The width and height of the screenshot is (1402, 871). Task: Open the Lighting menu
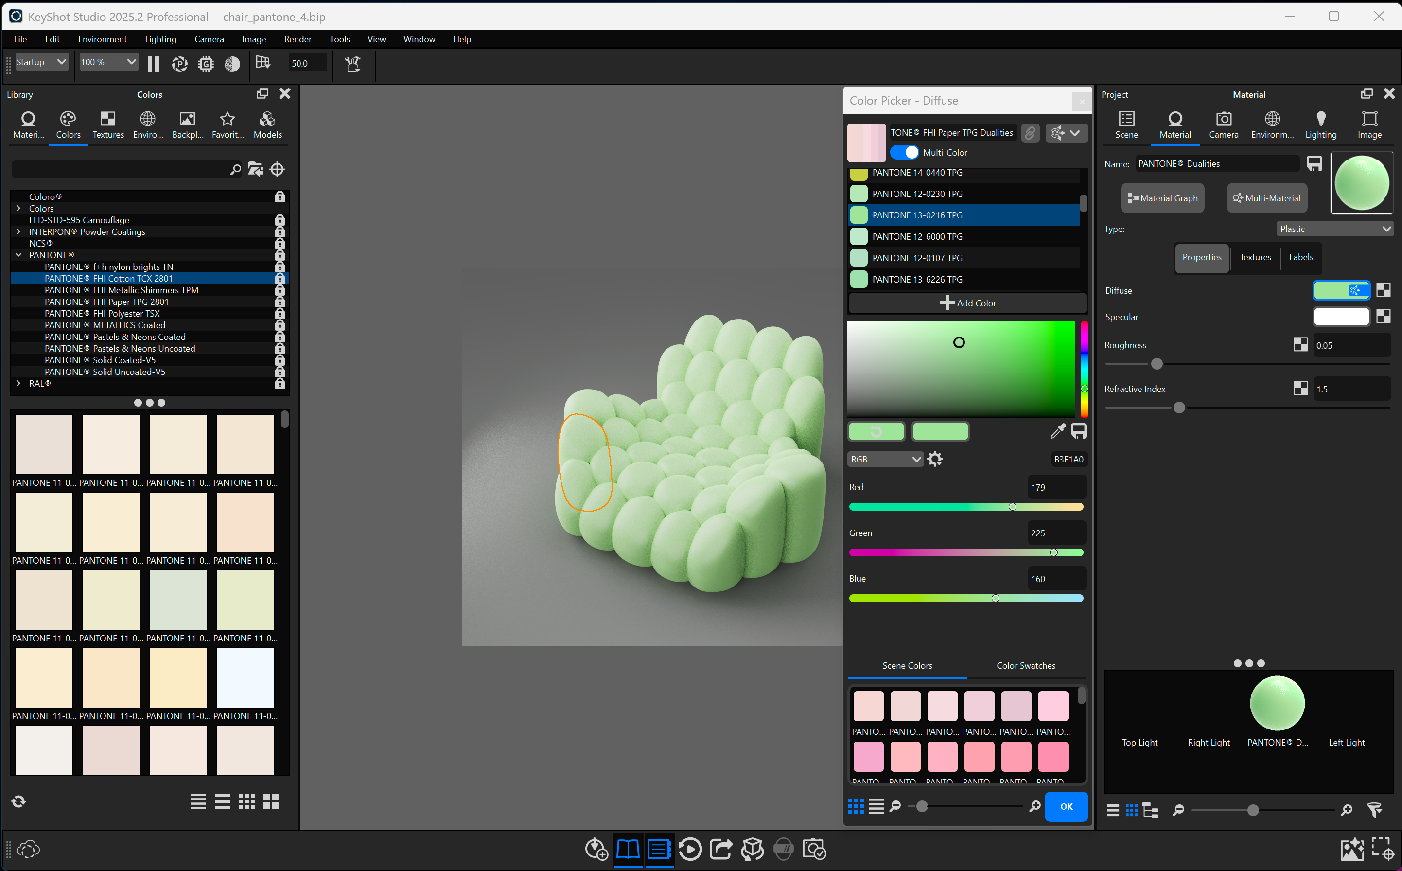pos(160,39)
